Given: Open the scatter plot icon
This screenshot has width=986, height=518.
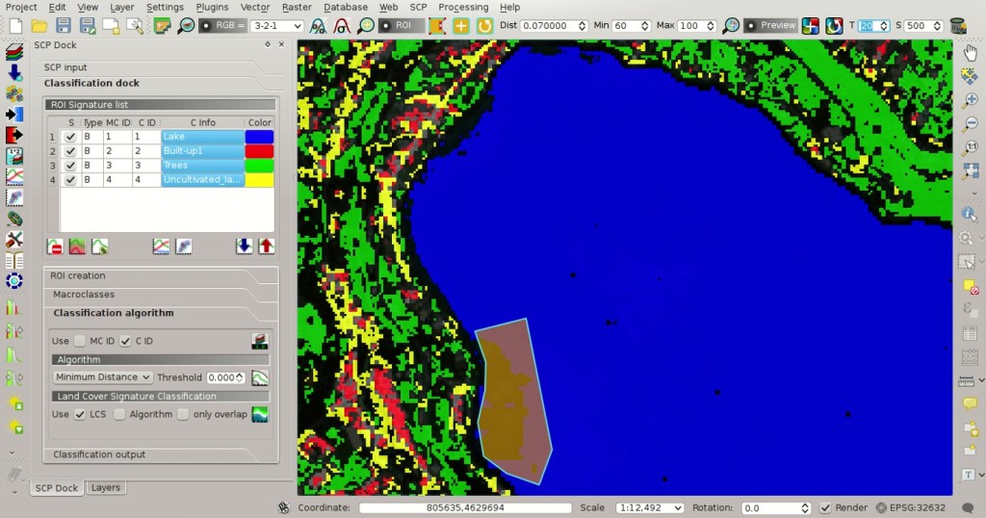Looking at the screenshot, I should (x=183, y=246).
